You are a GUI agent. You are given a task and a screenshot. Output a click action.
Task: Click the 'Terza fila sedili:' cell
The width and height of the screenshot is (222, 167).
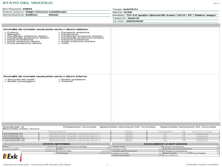pos(29,149)
